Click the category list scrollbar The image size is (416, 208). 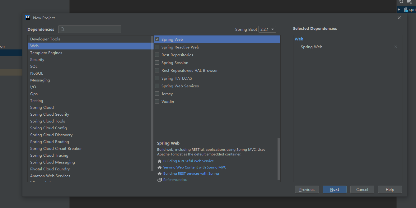pos(152,103)
